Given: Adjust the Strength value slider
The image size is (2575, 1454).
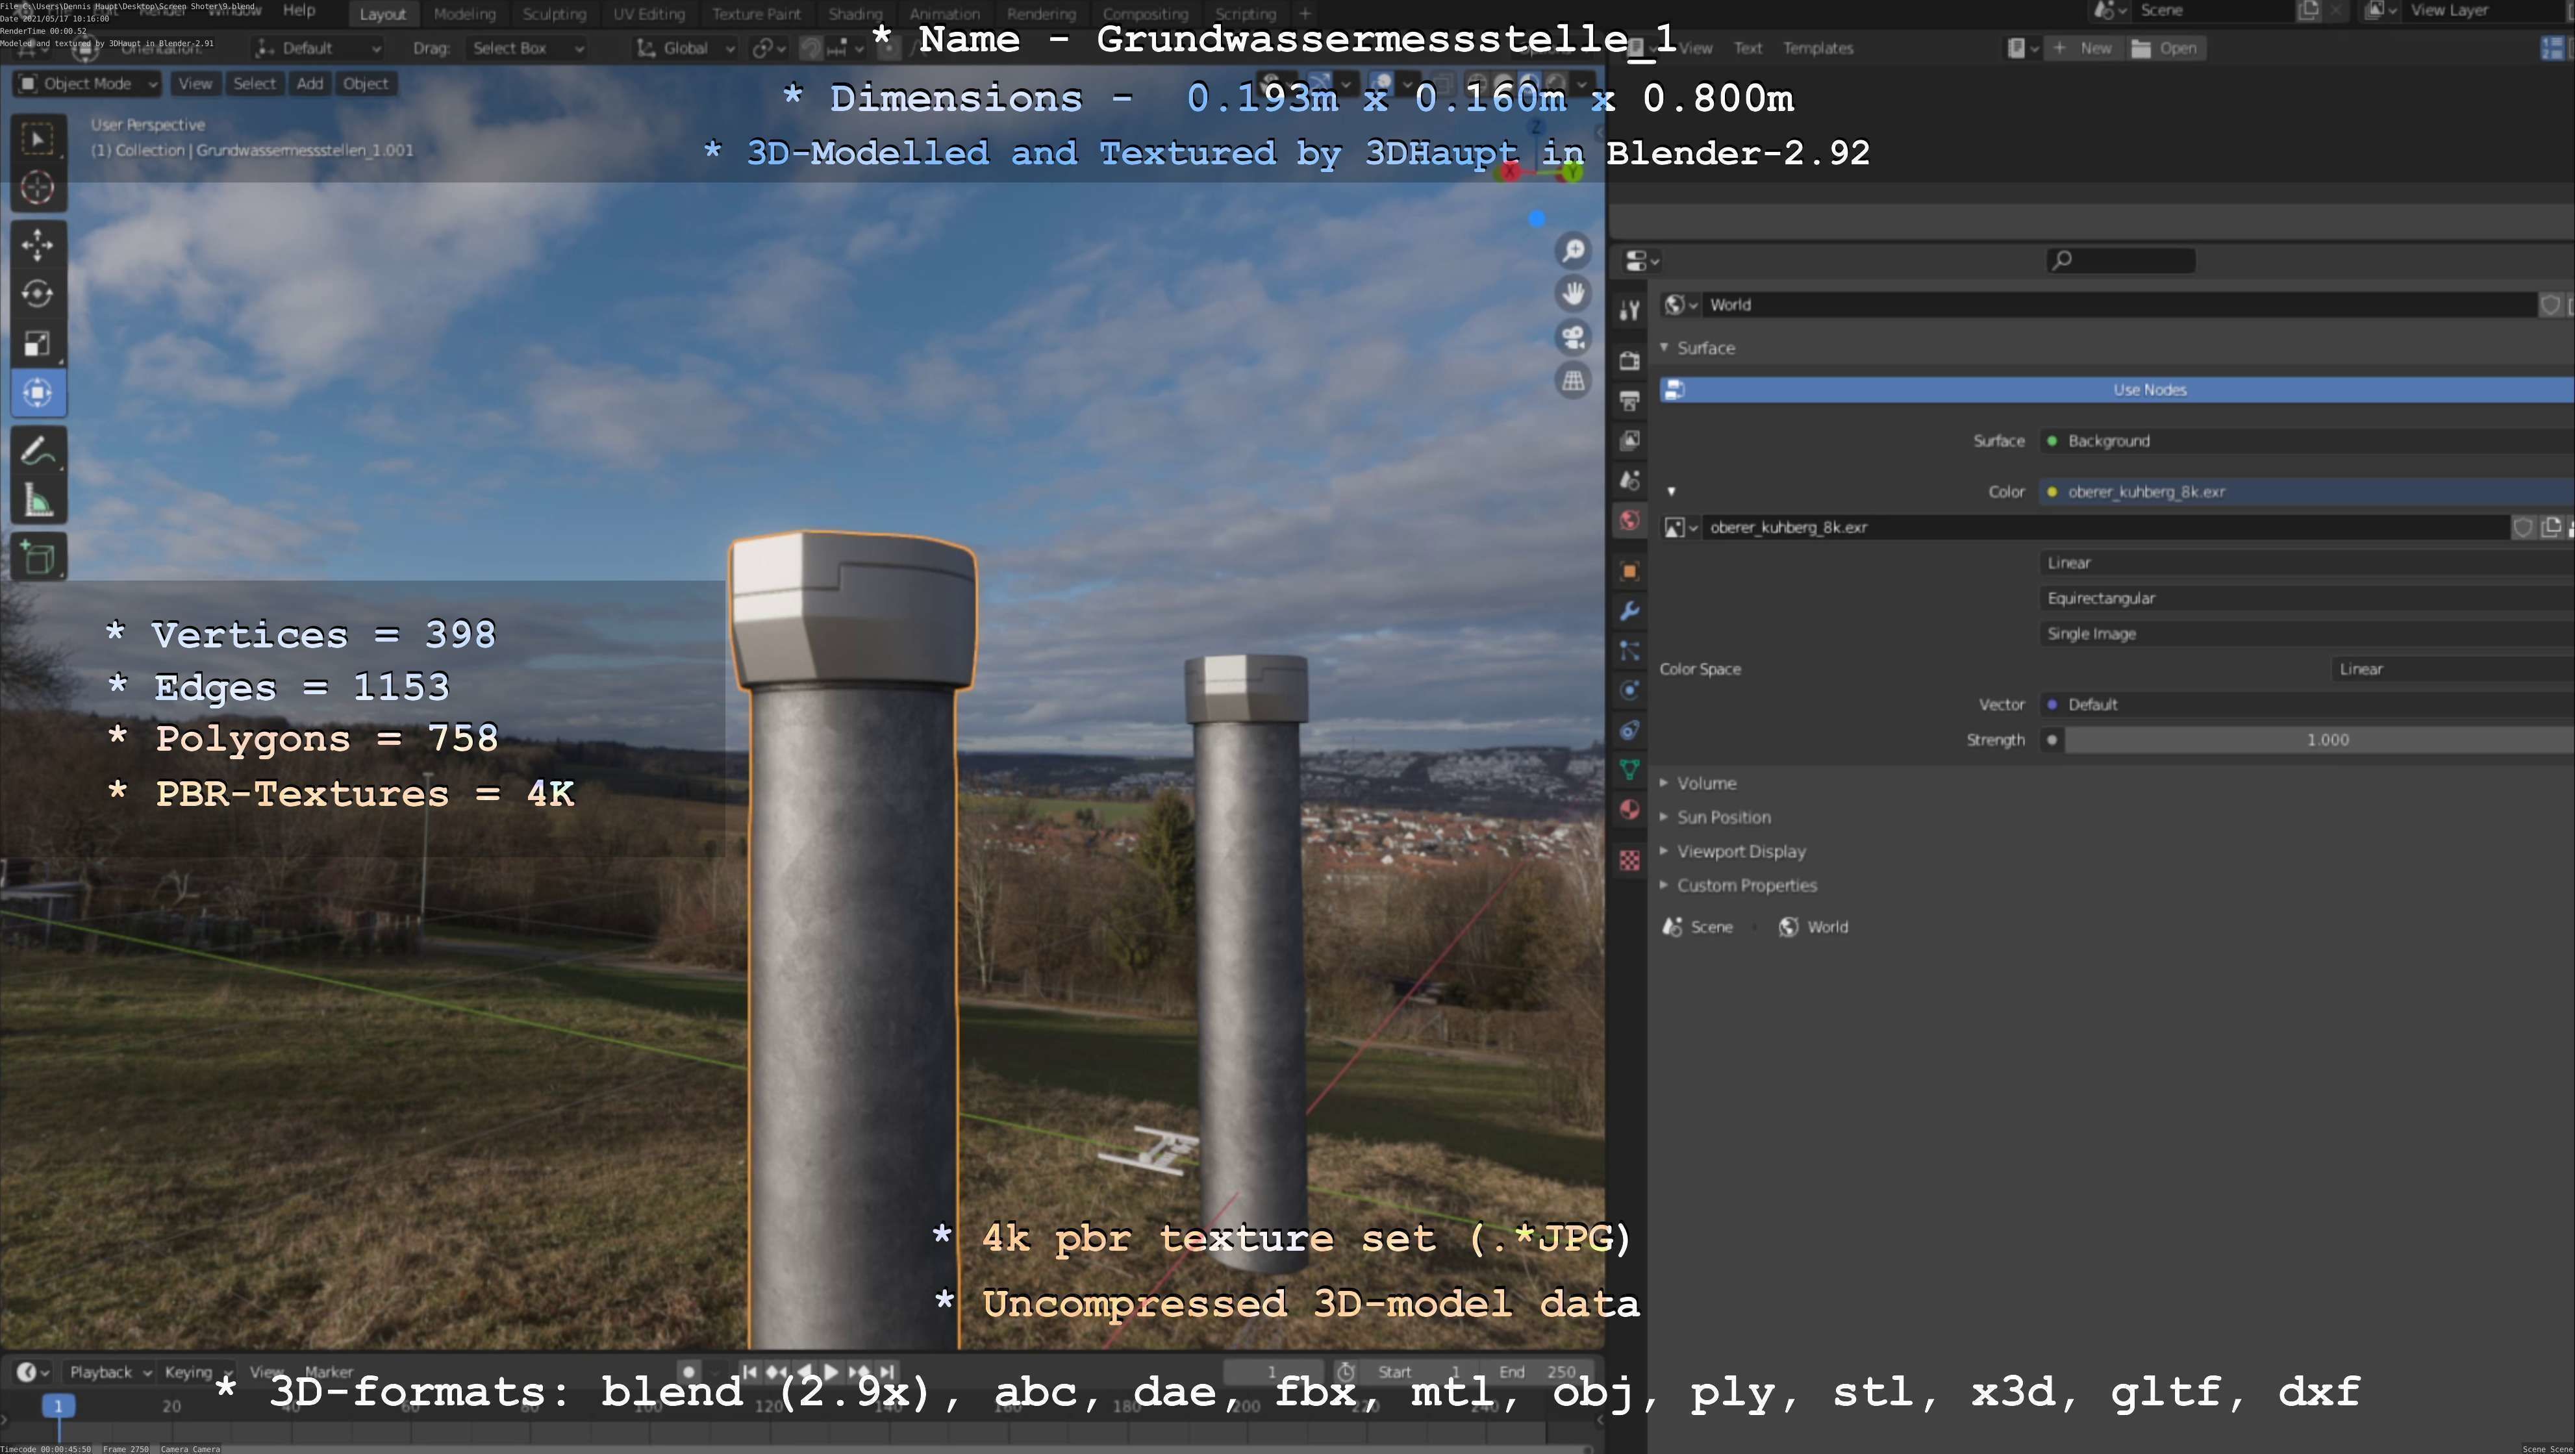Looking at the screenshot, I should [2319, 740].
